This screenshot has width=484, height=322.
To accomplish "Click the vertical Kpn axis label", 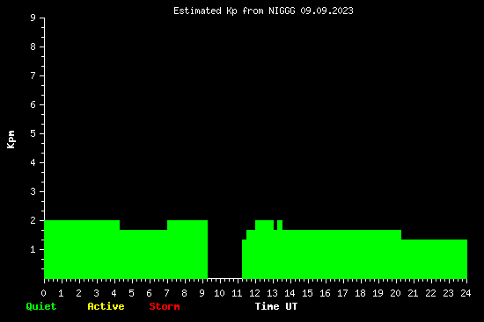I will pyautogui.click(x=11, y=140).
